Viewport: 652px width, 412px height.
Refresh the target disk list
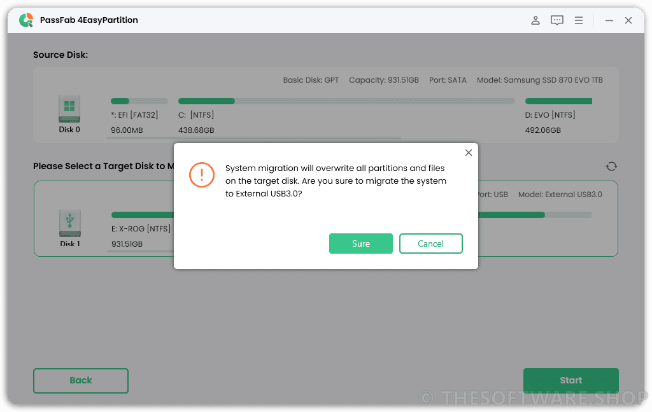(x=611, y=167)
